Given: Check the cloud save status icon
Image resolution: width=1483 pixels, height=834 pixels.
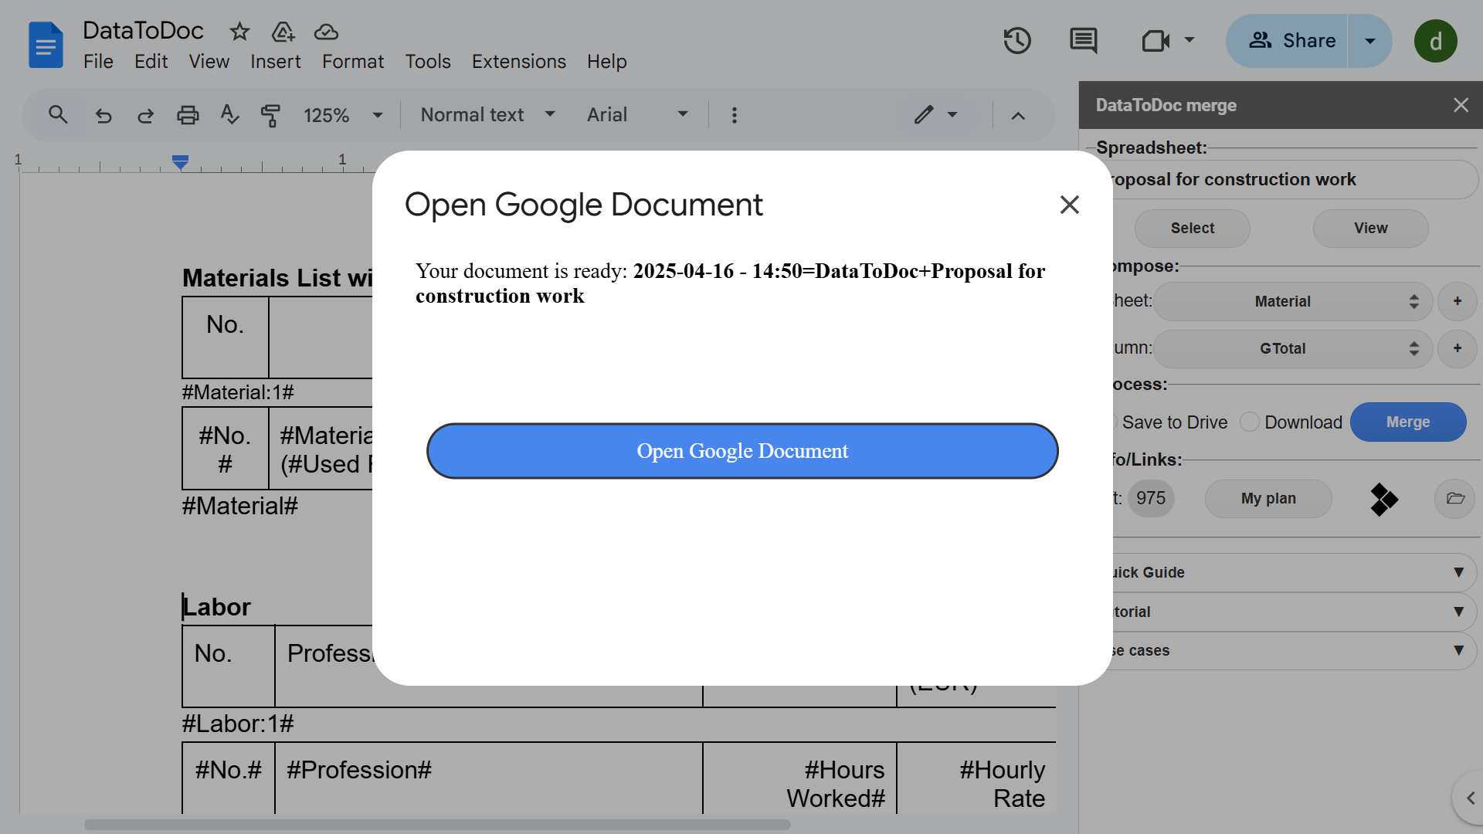Looking at the screenshot, I should [x=326, y=32].
